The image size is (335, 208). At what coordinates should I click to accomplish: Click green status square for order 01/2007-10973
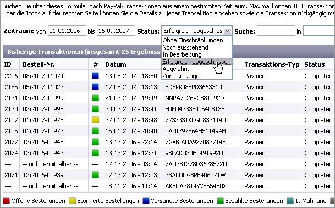pos(95,131)
